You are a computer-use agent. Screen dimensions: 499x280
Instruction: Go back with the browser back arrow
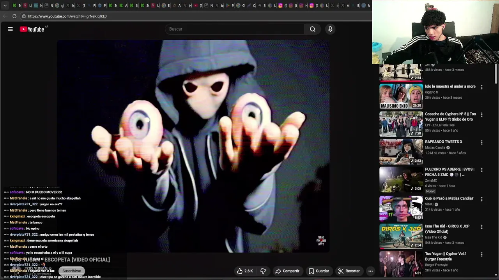5,16
